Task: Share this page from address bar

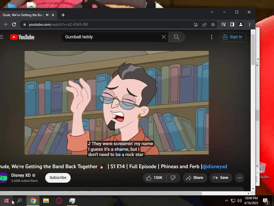Action: click(x=204, y=24)
